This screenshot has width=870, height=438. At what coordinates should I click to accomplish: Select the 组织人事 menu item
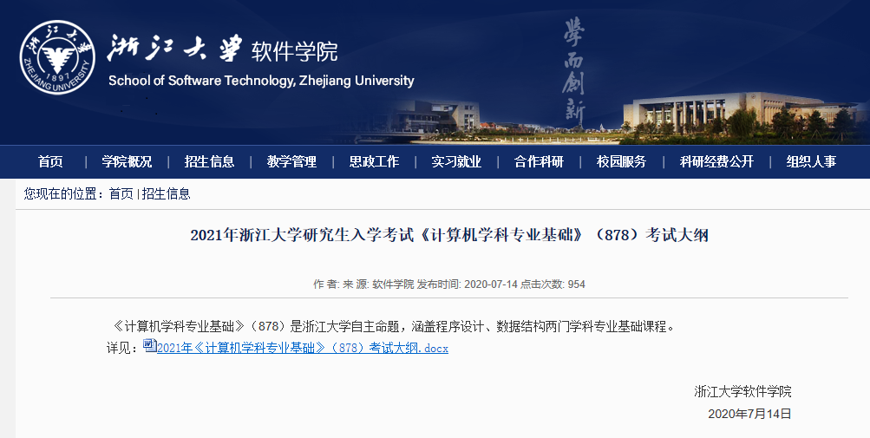pyautogui.click(x=811, y=161)
